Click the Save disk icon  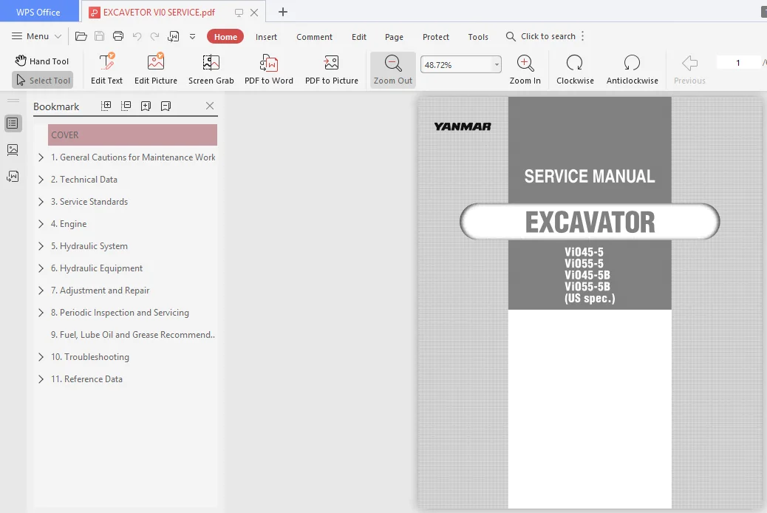pos(99,36)
